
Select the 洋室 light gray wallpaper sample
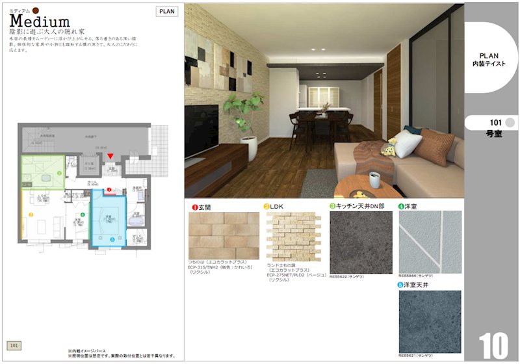click(430, 242)
